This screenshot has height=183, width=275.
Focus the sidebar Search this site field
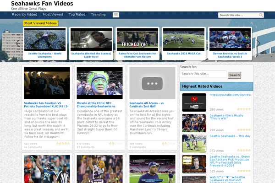203,74
